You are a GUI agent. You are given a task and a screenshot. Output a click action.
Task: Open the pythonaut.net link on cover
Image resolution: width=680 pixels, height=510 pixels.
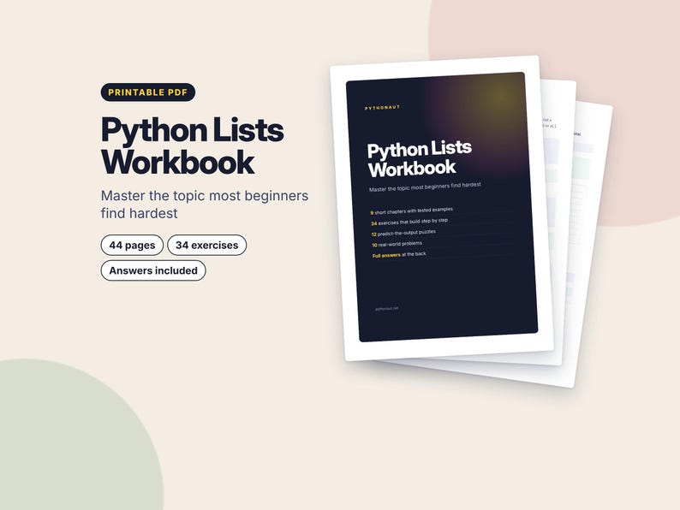click(386, 309)
